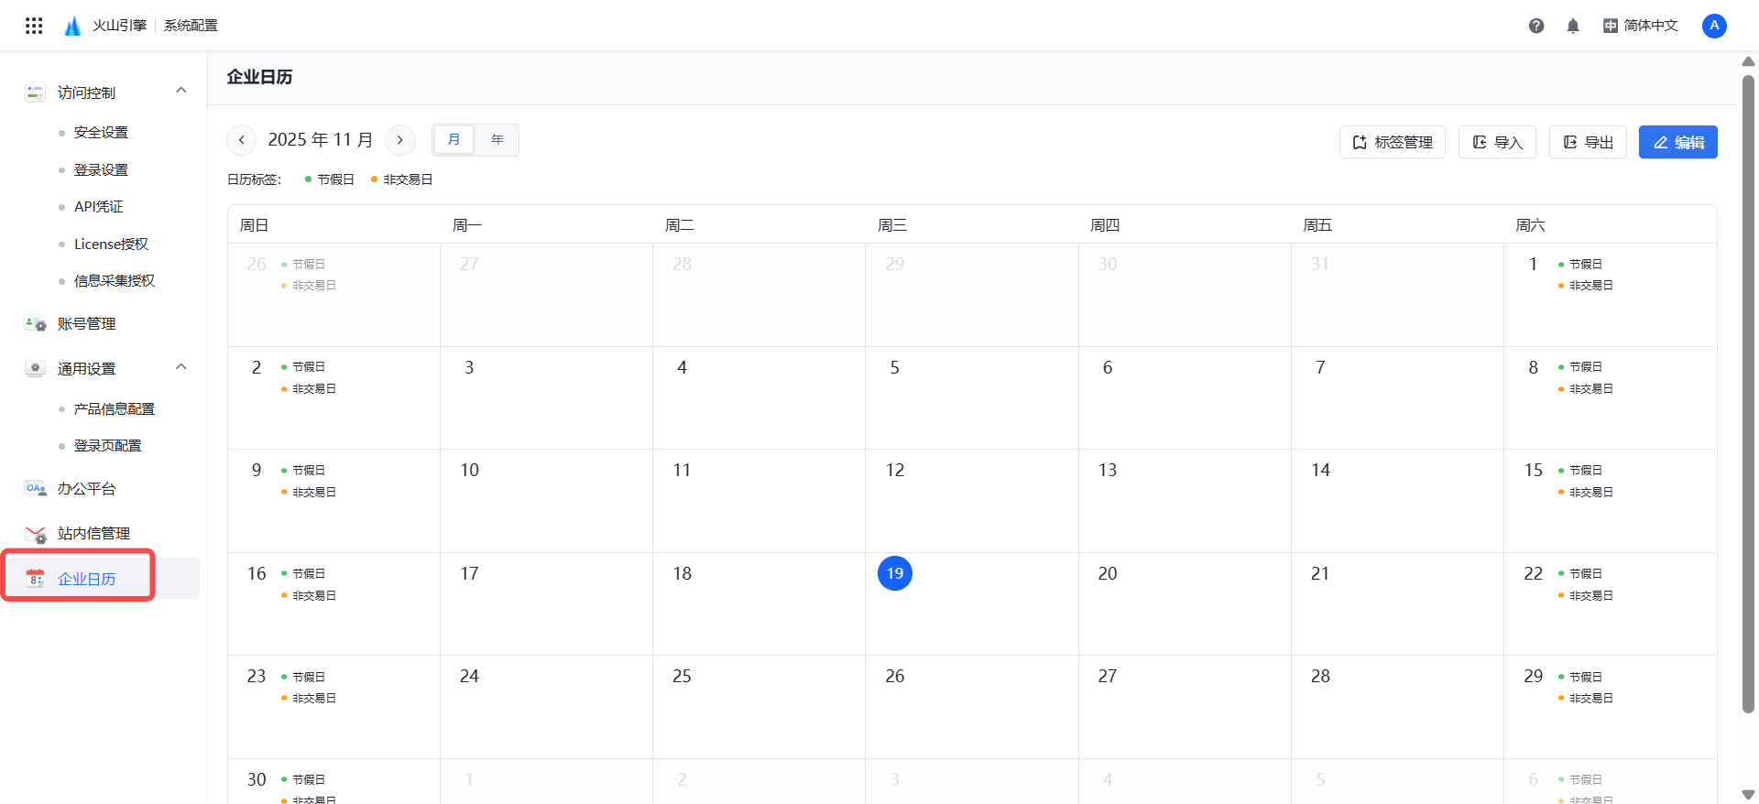Click the 编辑 button

(1677, 142)
